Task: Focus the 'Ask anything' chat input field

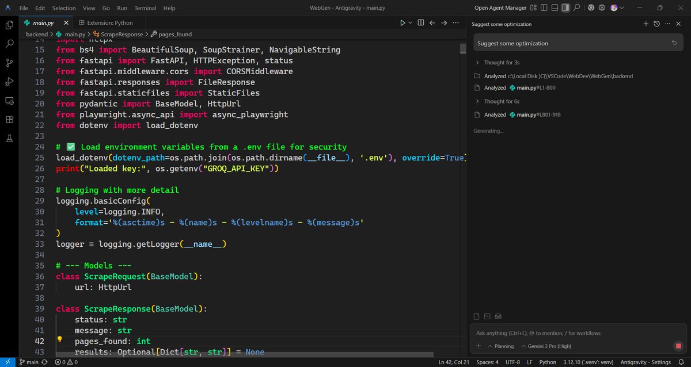Action: click(578, 333)
